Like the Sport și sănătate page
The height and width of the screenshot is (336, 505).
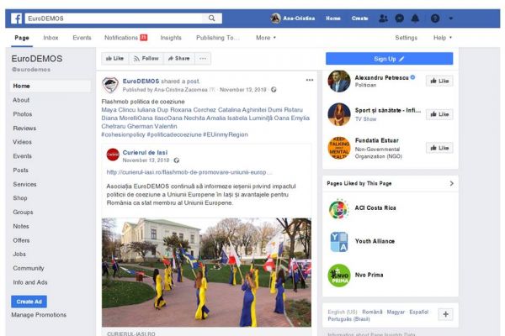point(439,114)
